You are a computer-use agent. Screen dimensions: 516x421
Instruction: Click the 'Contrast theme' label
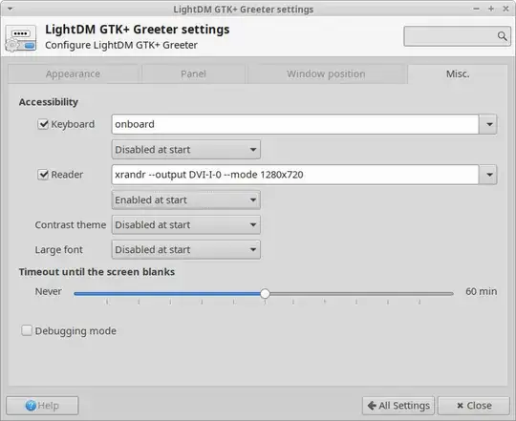pos(71,224)
